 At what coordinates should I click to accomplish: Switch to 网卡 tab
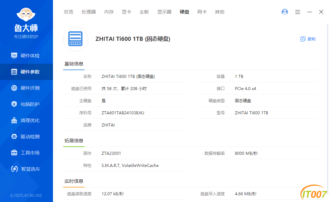[202, 12]
